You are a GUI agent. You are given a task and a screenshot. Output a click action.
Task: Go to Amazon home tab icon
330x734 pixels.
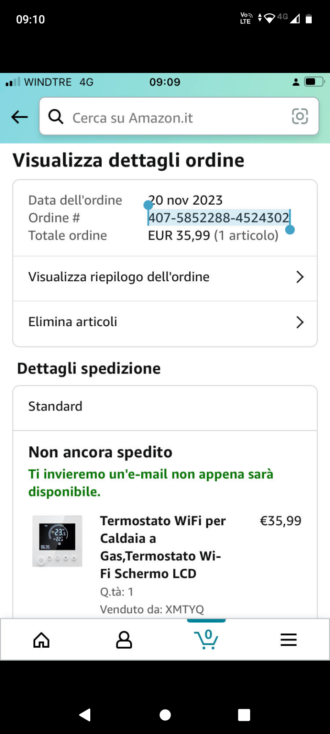coord(41,640)
